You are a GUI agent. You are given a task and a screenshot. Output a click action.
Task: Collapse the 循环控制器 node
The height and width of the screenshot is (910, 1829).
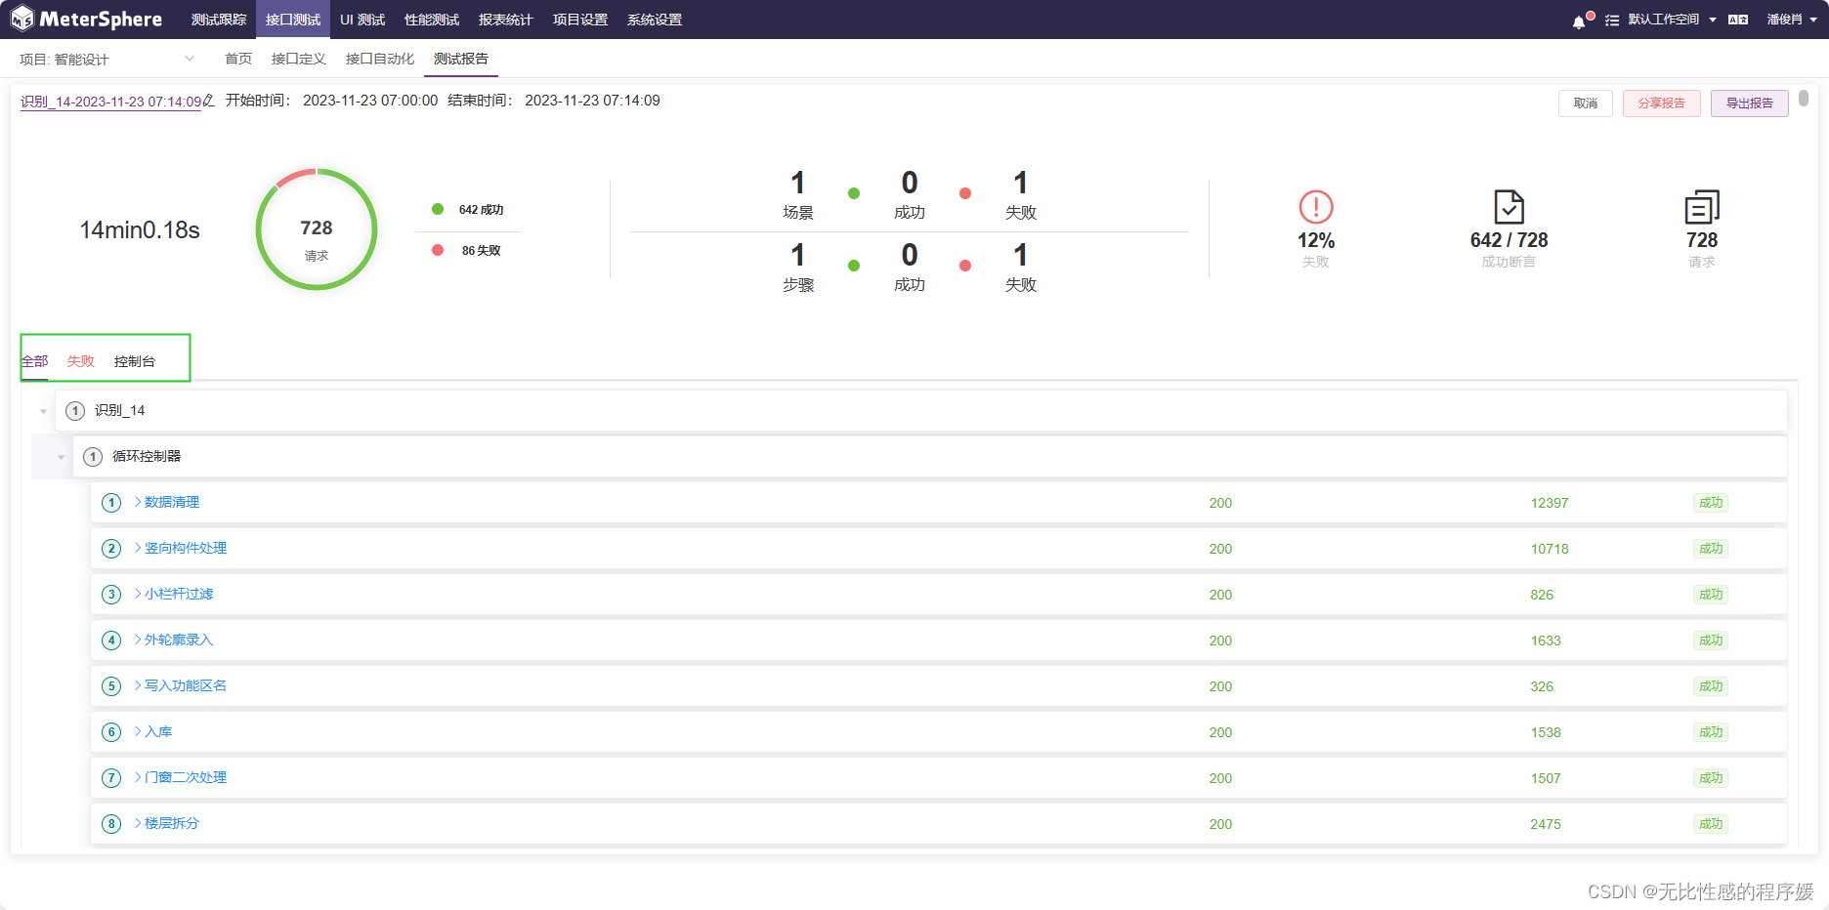pos(61,457)
